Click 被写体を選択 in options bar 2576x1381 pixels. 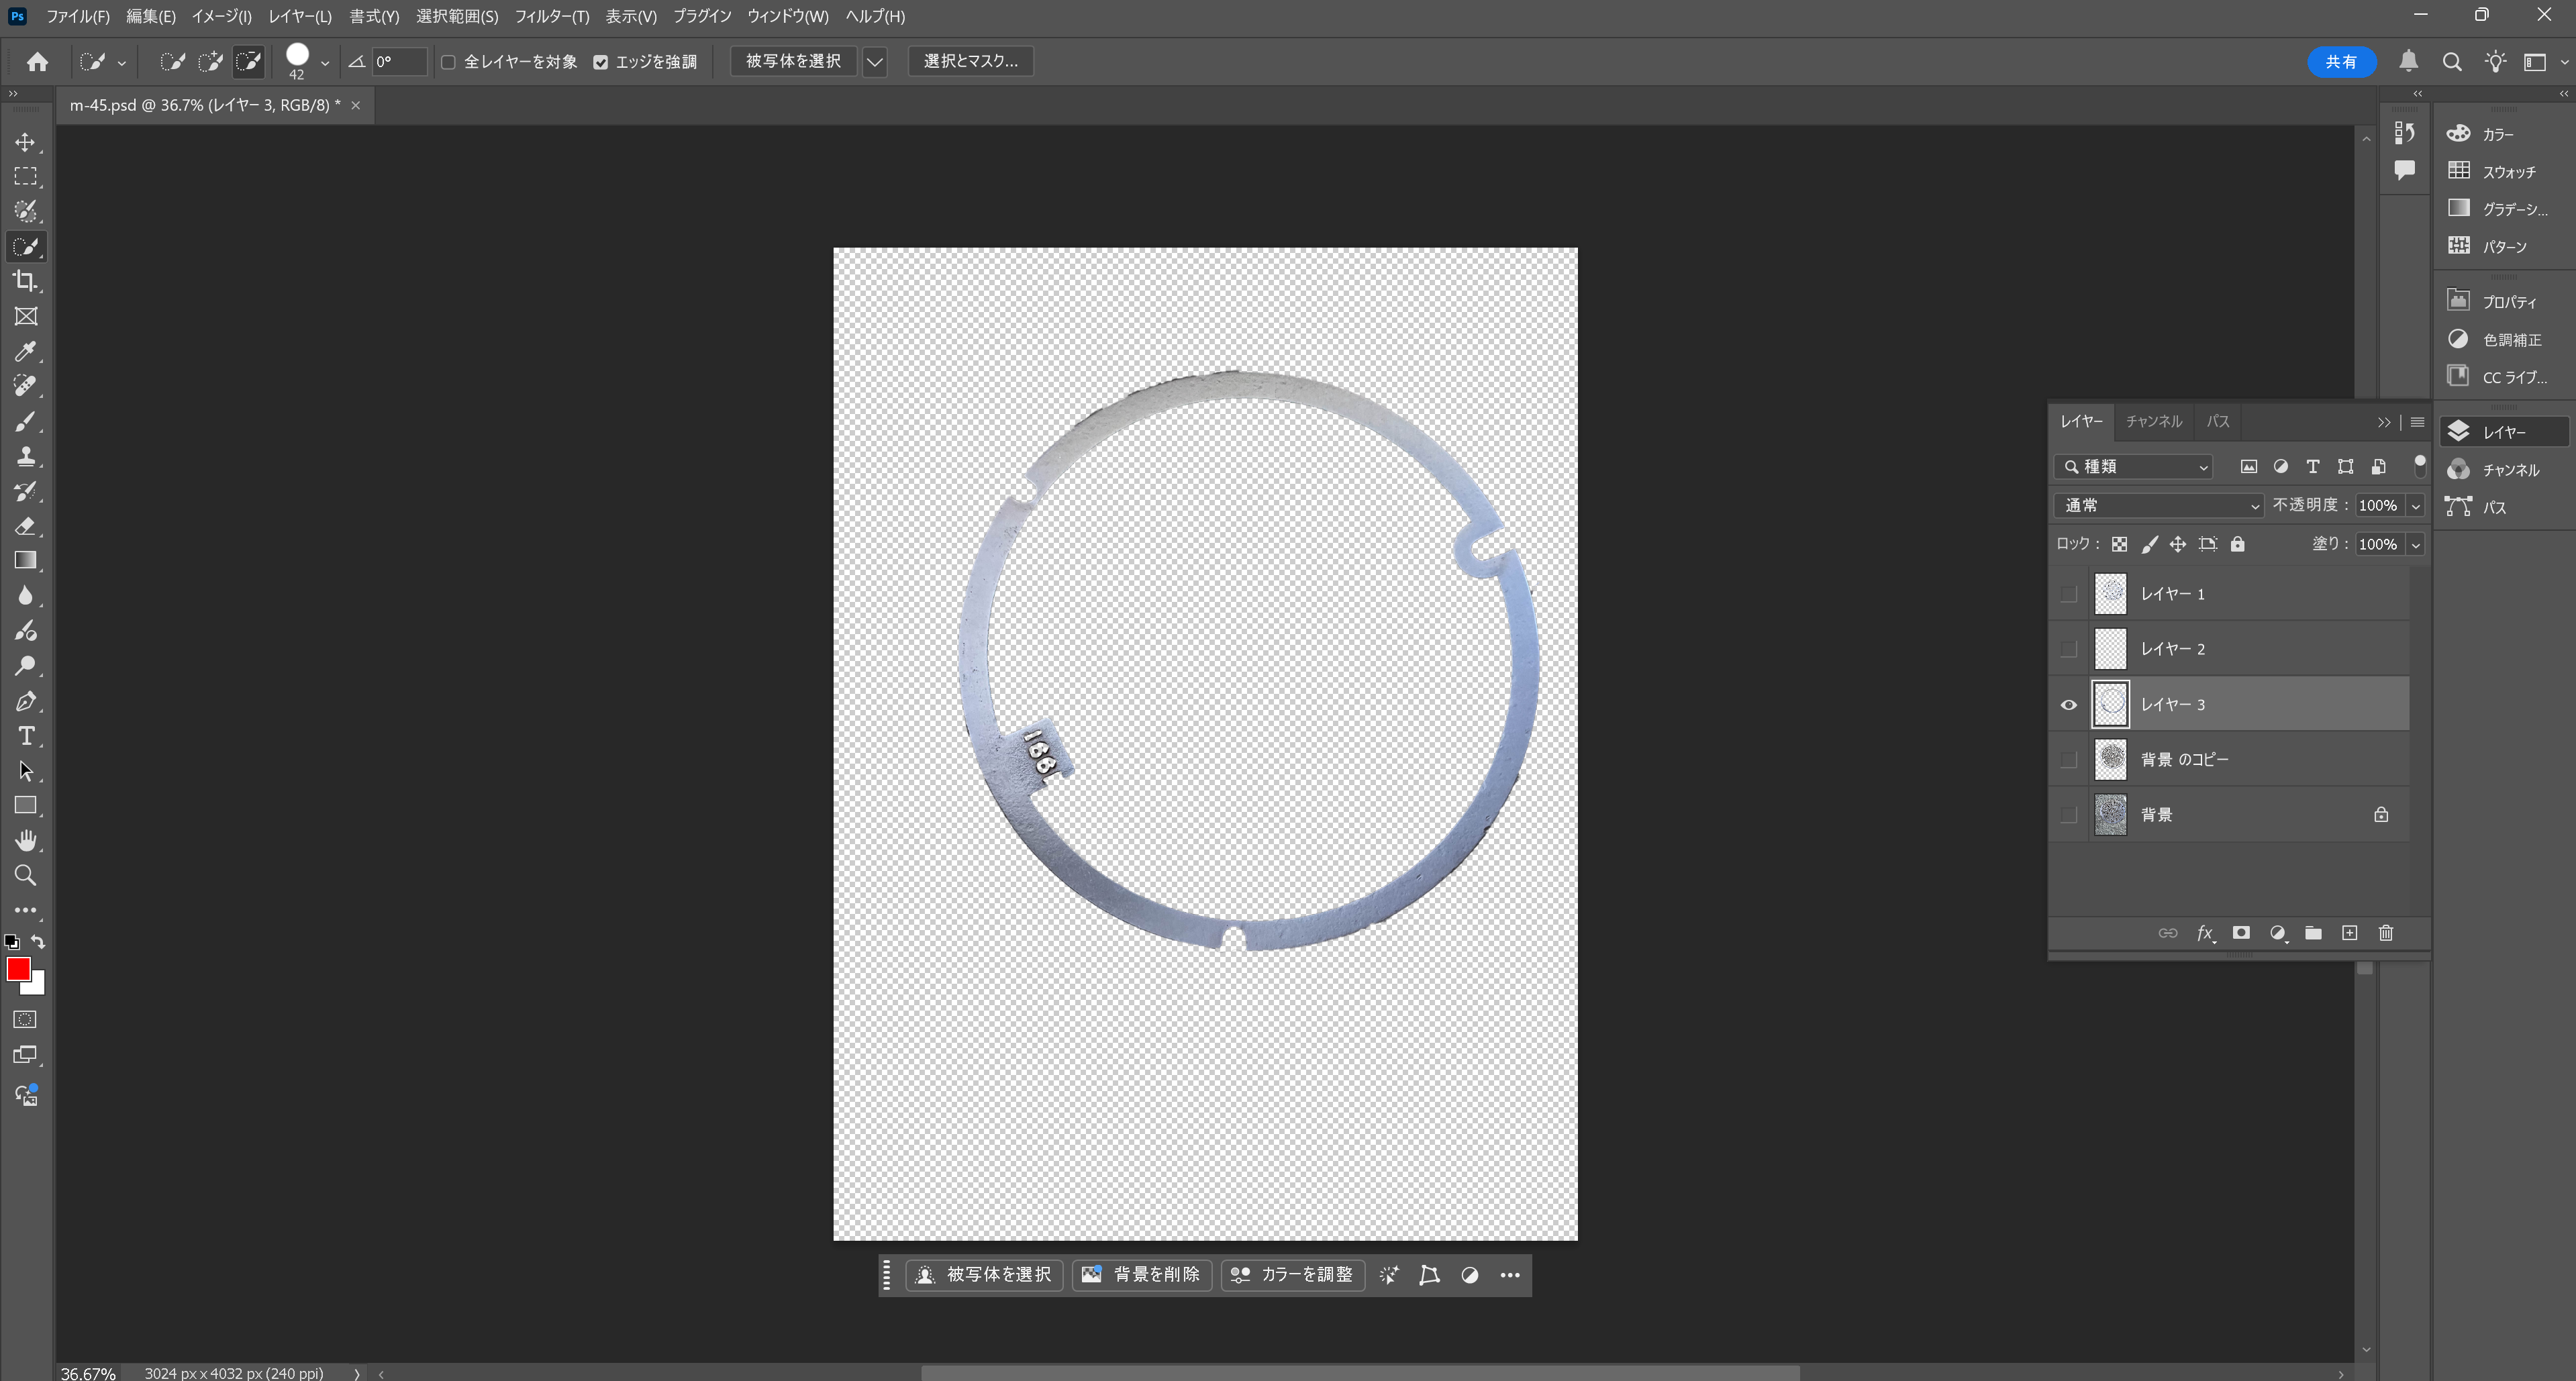793,62
